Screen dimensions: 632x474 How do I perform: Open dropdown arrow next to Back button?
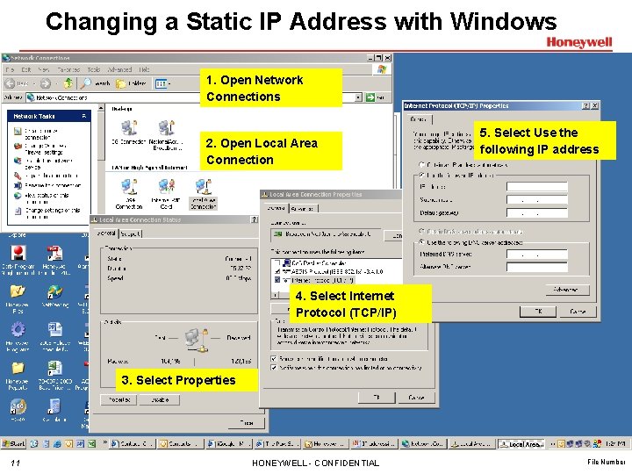point(34,83)
